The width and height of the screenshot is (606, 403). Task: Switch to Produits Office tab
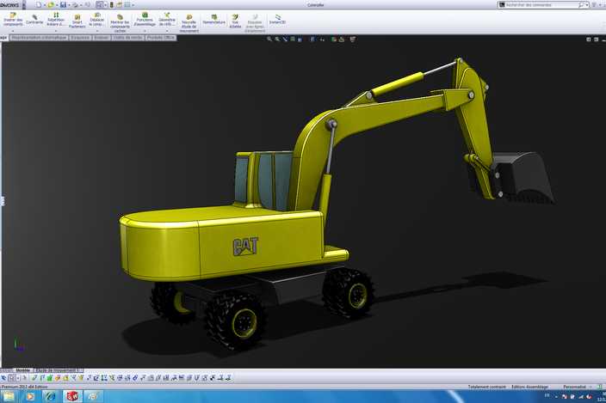160,38
